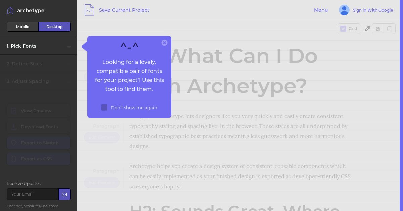Click the square background color icon
Screen dimensions: 403x211
coord(390,29)
